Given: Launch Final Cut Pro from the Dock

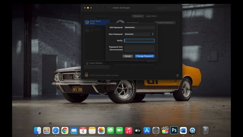Looking at the screenshot, I should point(165,130).
